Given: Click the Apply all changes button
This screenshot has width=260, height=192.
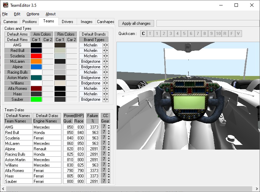Looking at the screenshot, I should 136,23.
